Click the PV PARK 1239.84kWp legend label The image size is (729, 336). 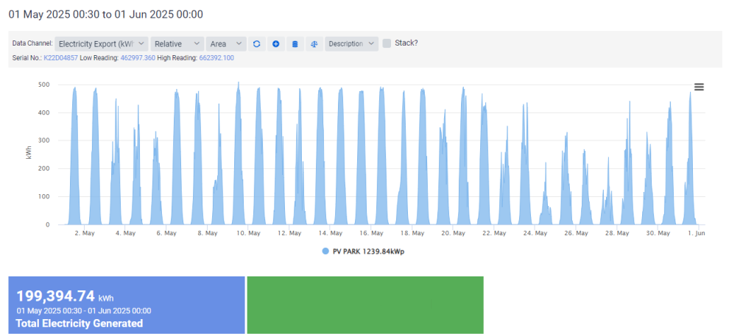(369, 251)
